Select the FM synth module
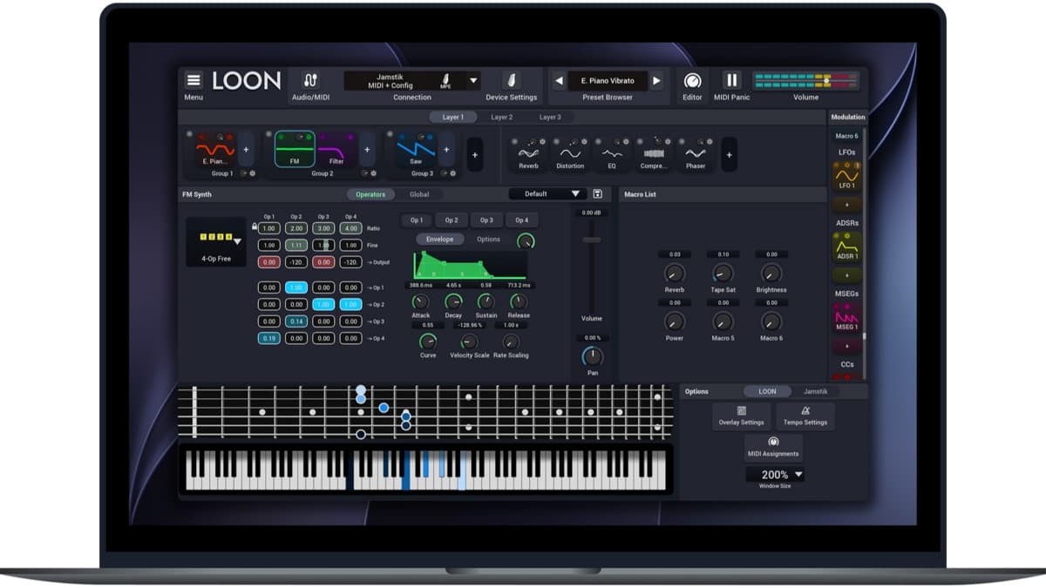1046x588 pixels. tap(295, 149)
